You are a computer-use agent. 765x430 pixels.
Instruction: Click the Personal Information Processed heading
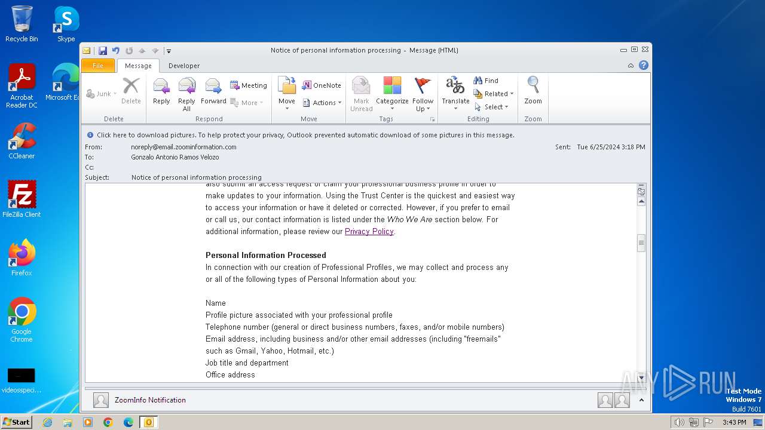pos(266,255)
